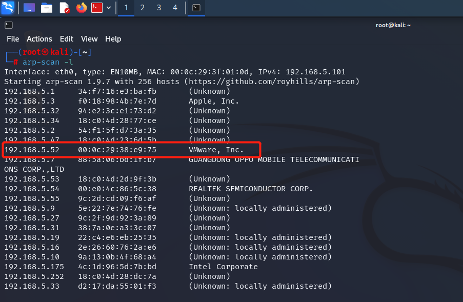Image resolution: width=463 pixels, height=302 pixels.
Task: Select MAC 18:c0:4d:2d:9f:3b
Action: [x=117, y=179]
